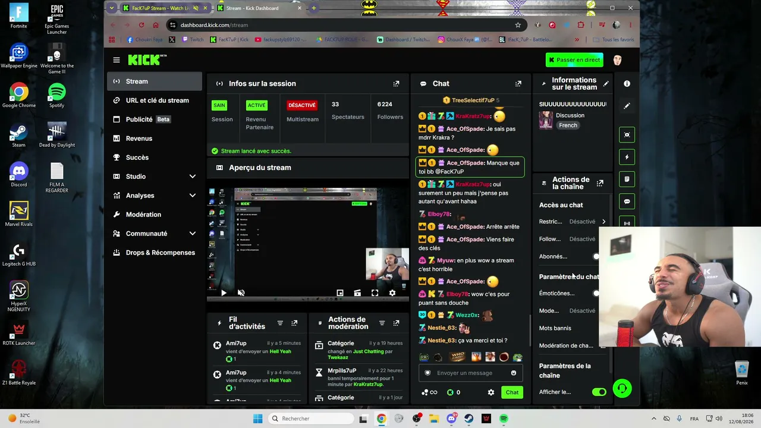Click the lightning bolt icon in right rail
Image resolution: width=761 pixels, height=428 pixels.
(x=627, y=157)
